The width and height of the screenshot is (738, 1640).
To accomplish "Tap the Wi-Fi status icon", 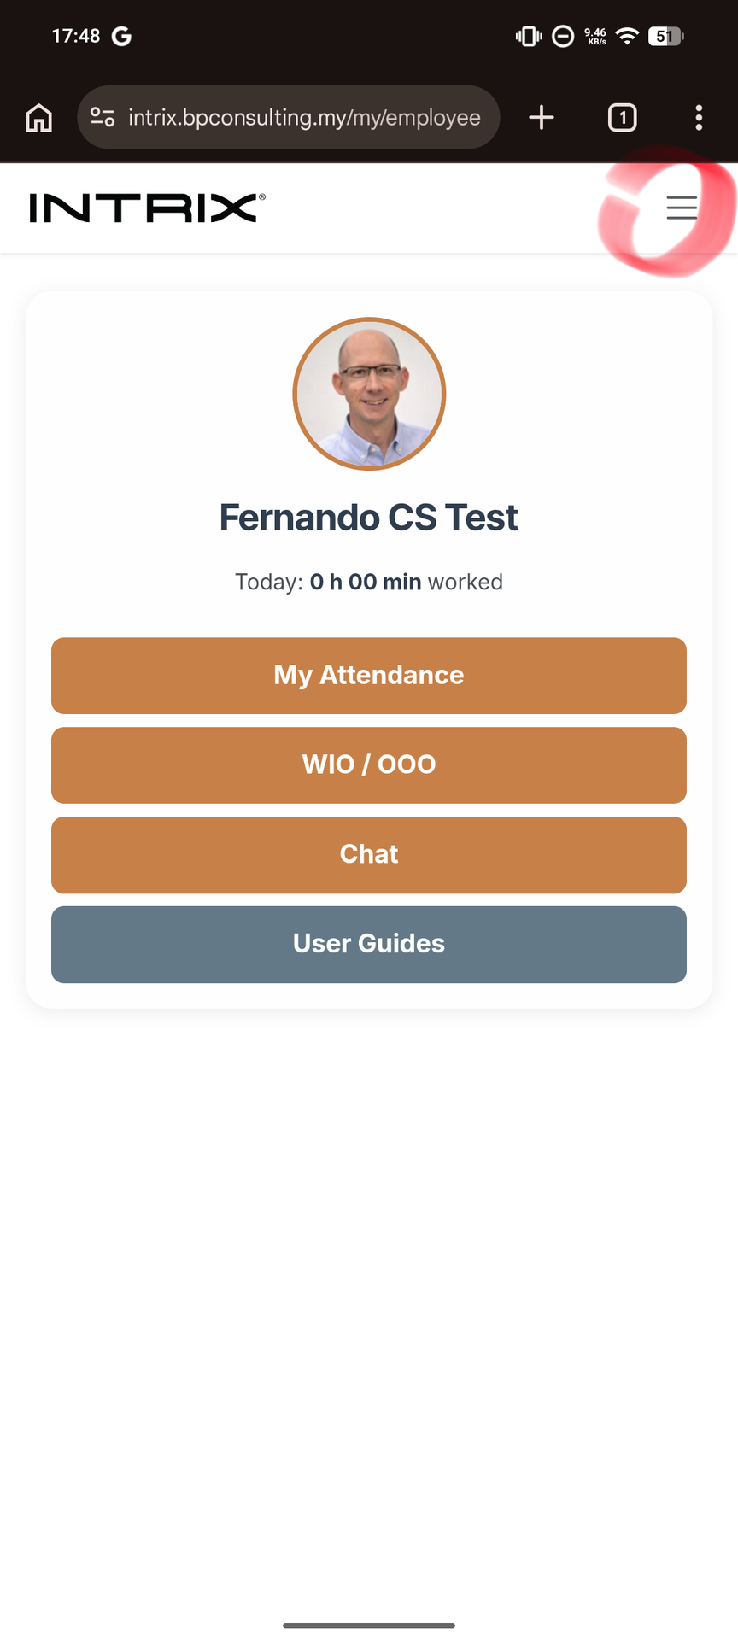I will click(x=628, y=36).
